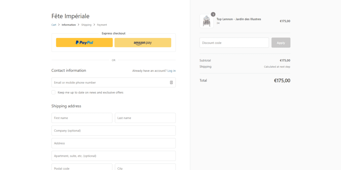341x170 pixels.
Task: Click the Subtotal label
Action: coord(205,61)
